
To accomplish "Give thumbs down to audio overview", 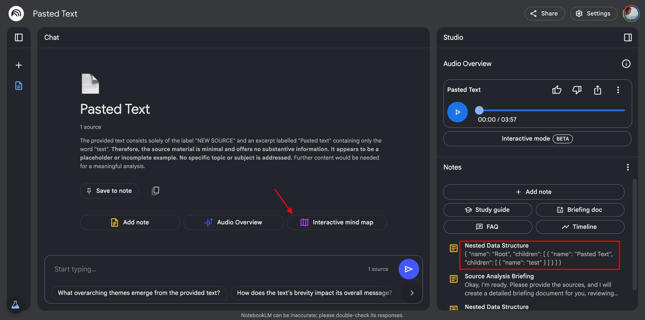I will (x=577, y=90).
